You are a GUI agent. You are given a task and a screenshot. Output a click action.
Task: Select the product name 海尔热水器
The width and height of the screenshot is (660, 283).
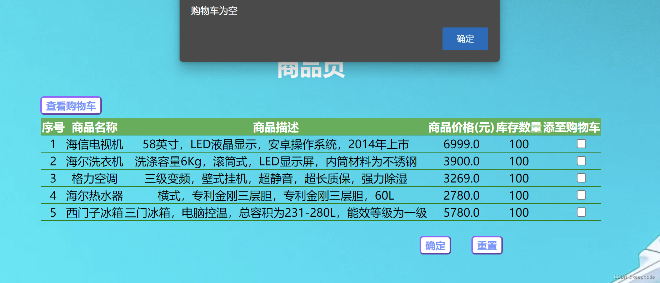(x=95, y=196)
